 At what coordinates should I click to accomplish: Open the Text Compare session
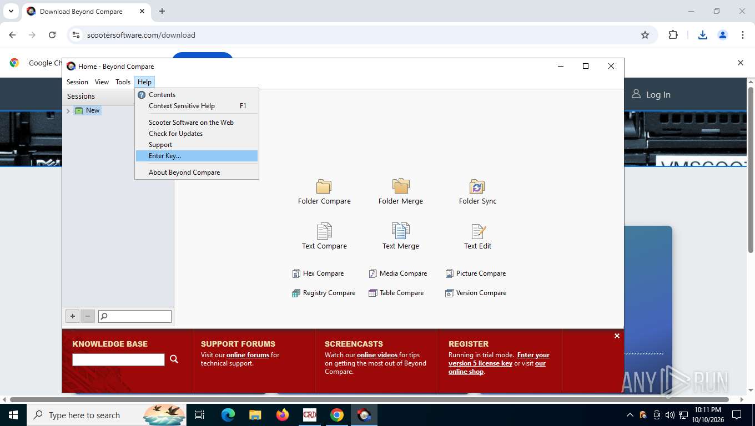[x=324, y=237]
